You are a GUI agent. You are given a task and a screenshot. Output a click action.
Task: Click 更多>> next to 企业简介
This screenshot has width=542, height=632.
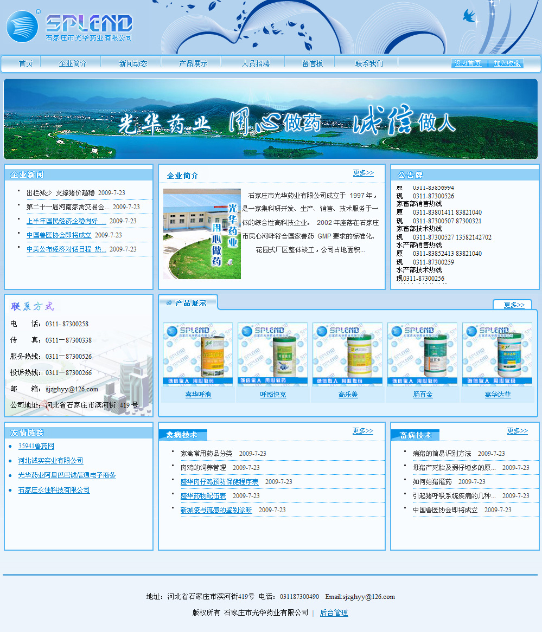363,172
